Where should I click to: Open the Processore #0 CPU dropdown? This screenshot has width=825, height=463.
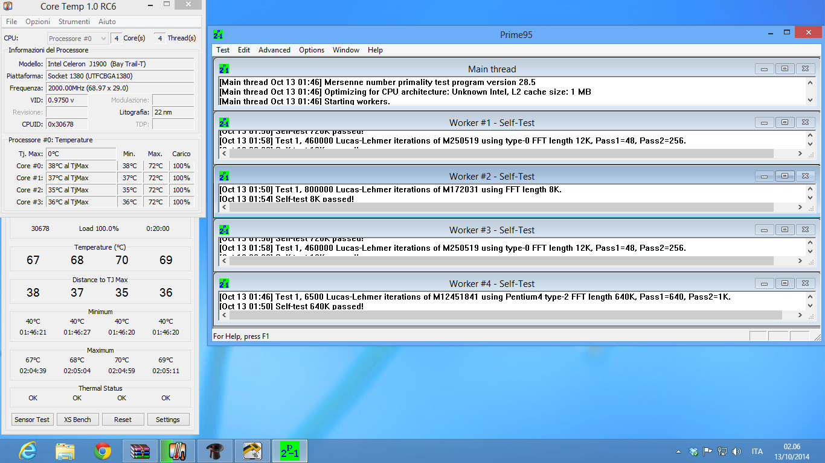pos(77,37)
